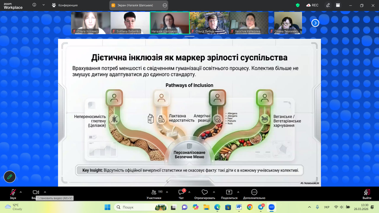Expand the share options arrow next to Поделиться
379x213 pixels.
tap(238, 192)
